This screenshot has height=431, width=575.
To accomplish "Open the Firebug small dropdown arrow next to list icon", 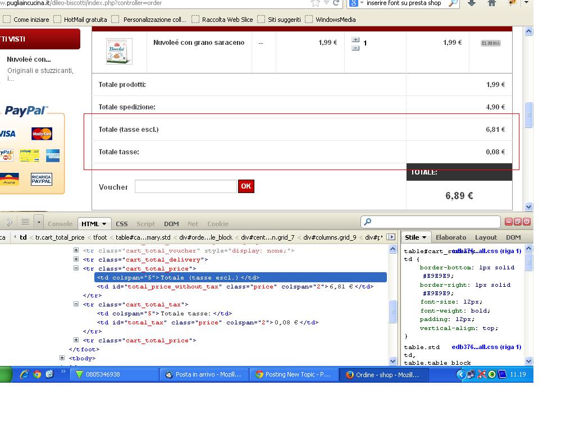I will 39,222.
